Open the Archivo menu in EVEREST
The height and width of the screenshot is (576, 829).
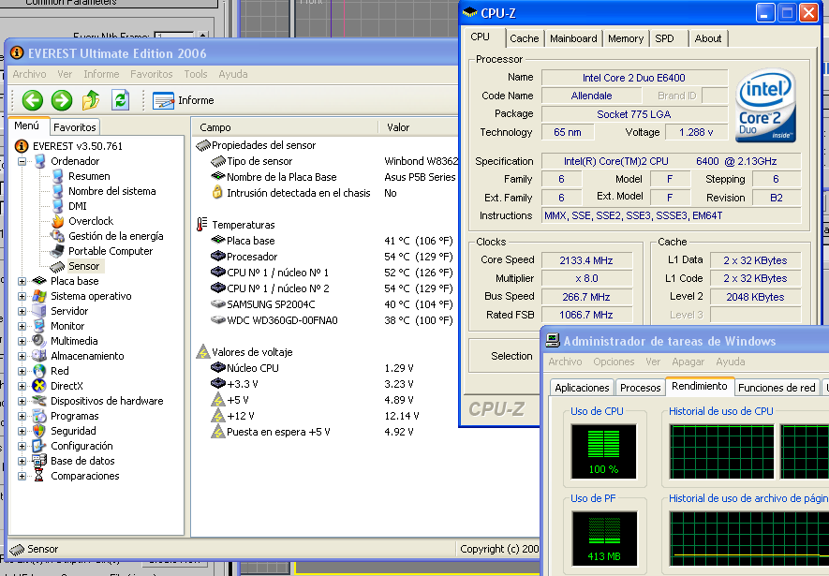pyautogui.click(x=30, y=74)
